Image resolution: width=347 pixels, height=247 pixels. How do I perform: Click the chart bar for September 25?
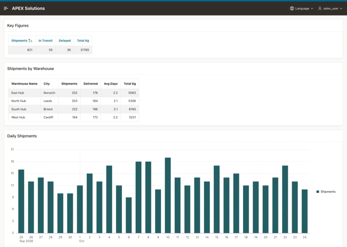(21, 201)
